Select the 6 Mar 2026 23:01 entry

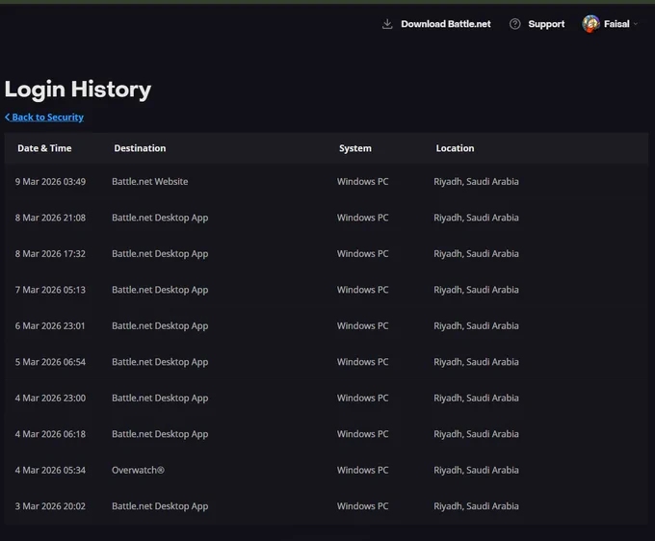pyautogui.click(x=327, y=326)
